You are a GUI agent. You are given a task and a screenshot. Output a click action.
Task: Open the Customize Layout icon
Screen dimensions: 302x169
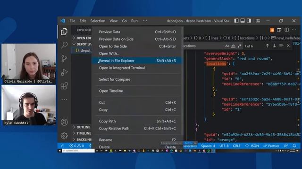tap(258, 21)
